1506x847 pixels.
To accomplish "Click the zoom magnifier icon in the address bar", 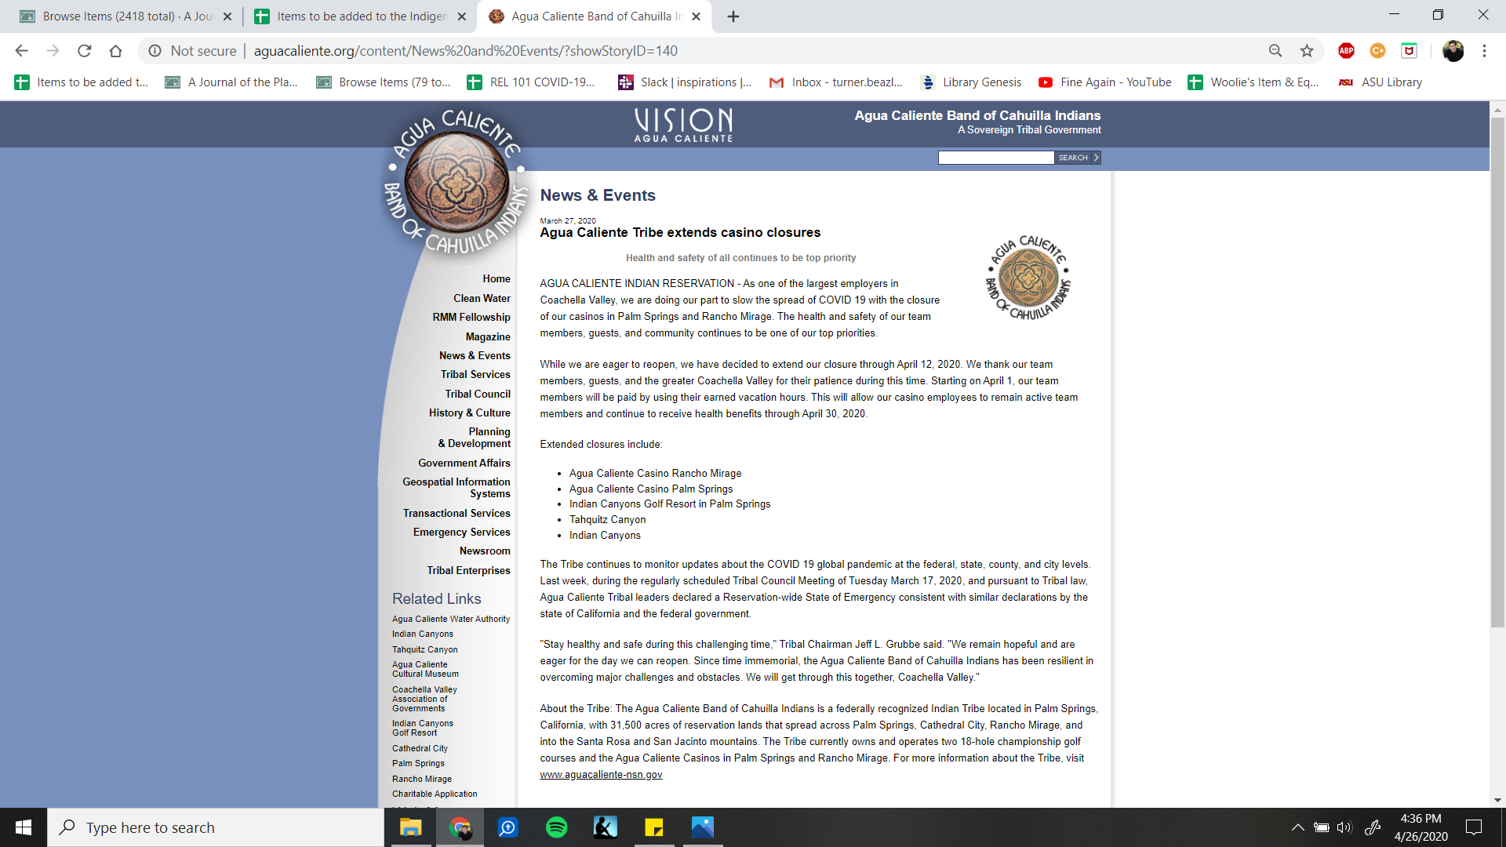I will point(1275,51).
